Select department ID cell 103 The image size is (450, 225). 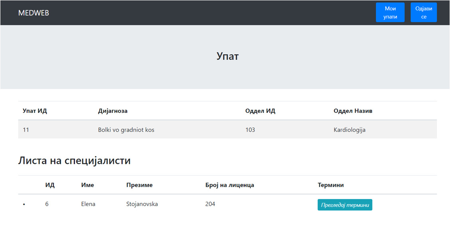tap(250, 130)
